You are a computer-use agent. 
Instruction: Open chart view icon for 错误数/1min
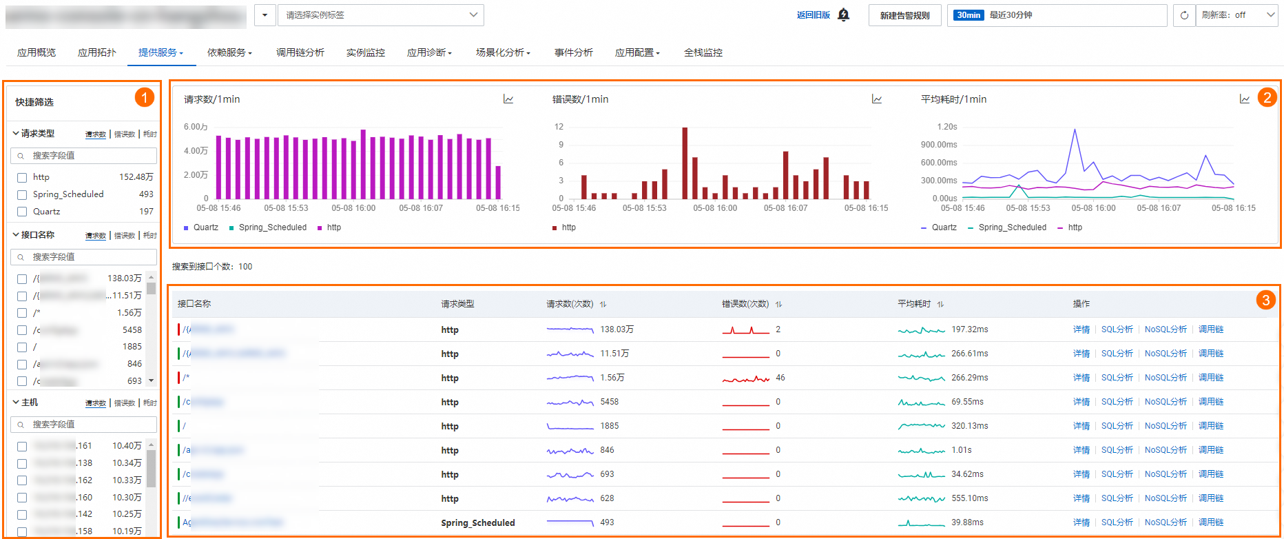click(877, 99)
